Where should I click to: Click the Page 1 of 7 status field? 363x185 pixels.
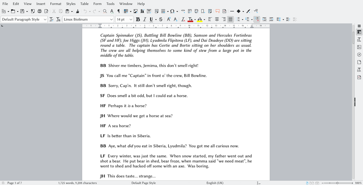pos(15,183)
